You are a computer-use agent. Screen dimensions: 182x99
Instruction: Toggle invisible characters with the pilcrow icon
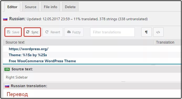coord(147,32)
